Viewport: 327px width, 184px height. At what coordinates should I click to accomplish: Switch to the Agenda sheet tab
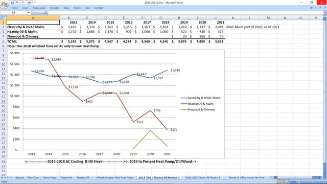point(19,177)
